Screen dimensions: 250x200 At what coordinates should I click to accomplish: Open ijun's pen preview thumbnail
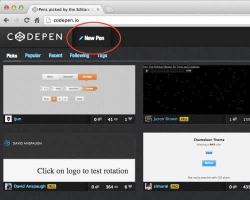[69, 89]
